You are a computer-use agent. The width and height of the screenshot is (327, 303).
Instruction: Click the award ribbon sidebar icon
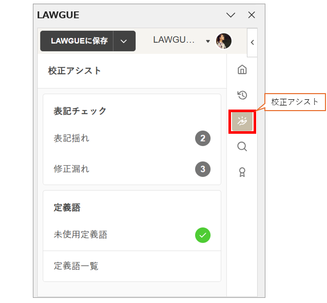pos(242,172)
